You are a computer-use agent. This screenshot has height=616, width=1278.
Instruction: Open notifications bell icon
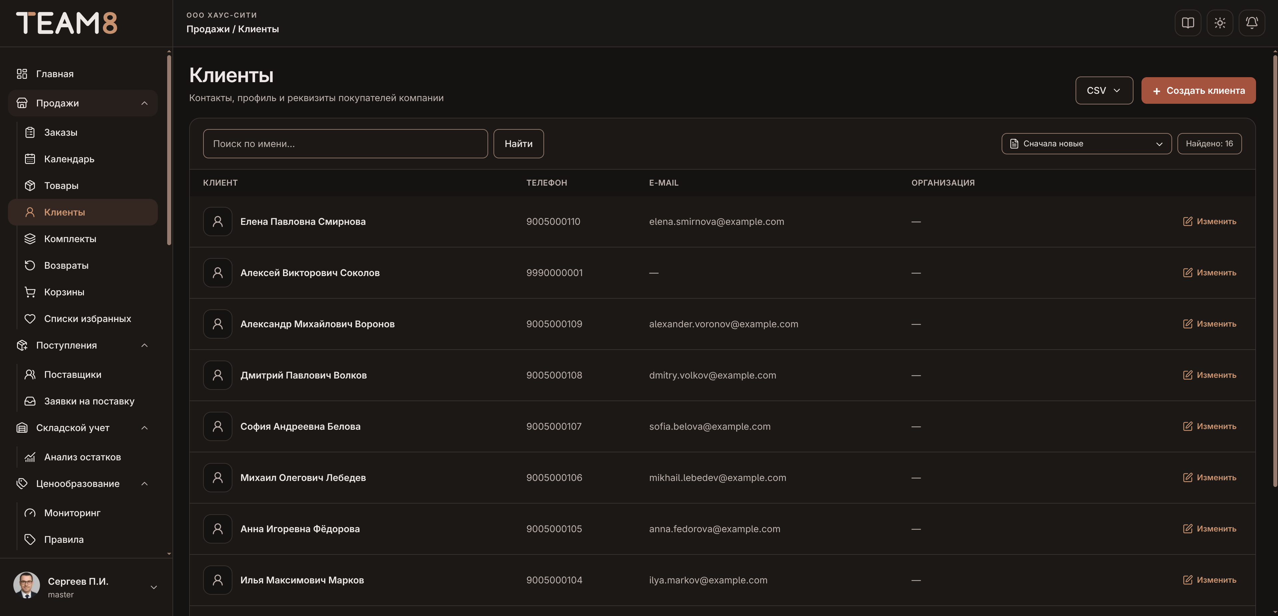click(1252, 23)
